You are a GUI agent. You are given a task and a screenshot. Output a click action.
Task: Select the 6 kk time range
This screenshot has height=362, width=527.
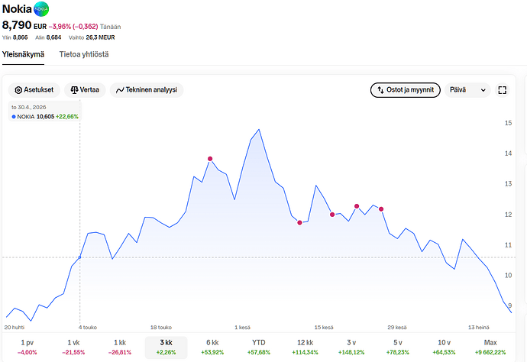point(212,347)
